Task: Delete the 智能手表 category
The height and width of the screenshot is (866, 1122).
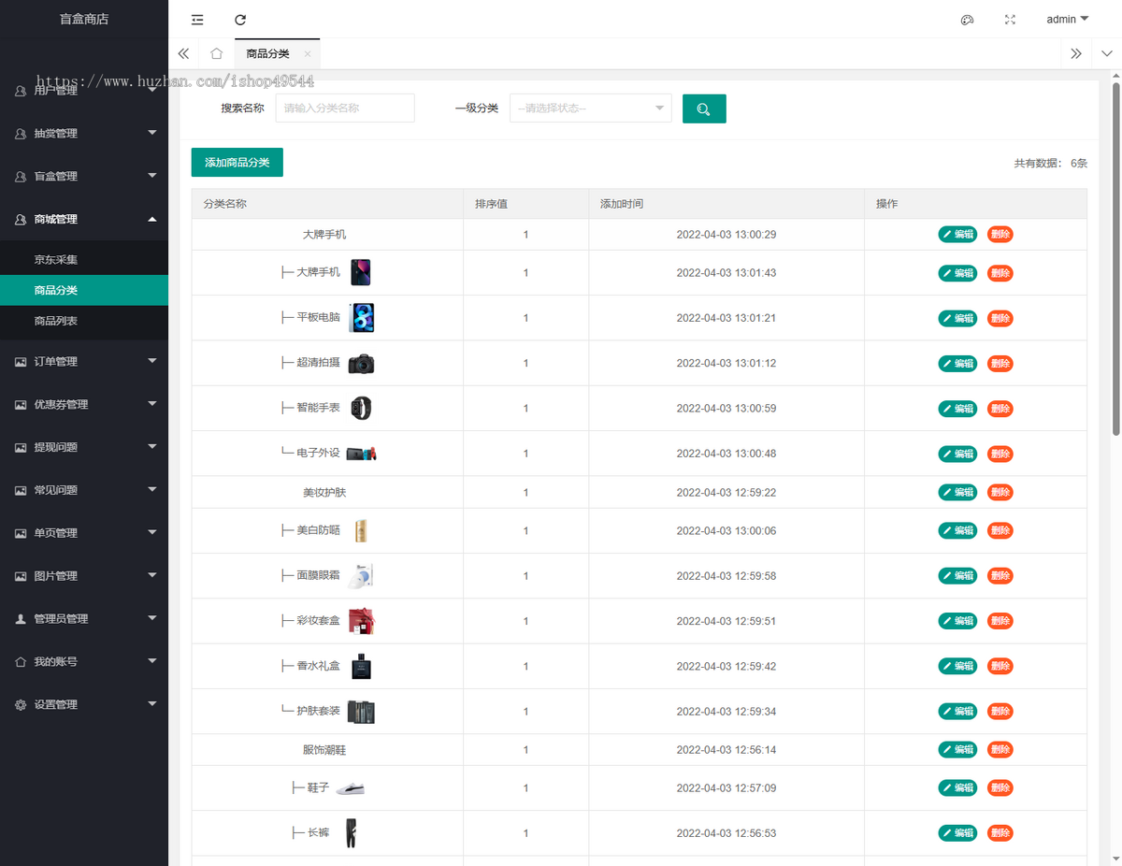Action: click(1000, 409)
